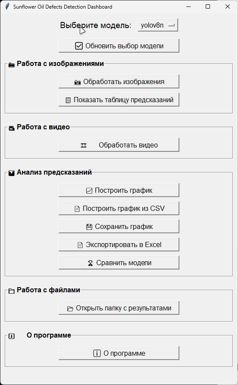This screenshot has height=385, width=238.
Task: Click the info icon on О программе button
Action: [x=97, y=353]
